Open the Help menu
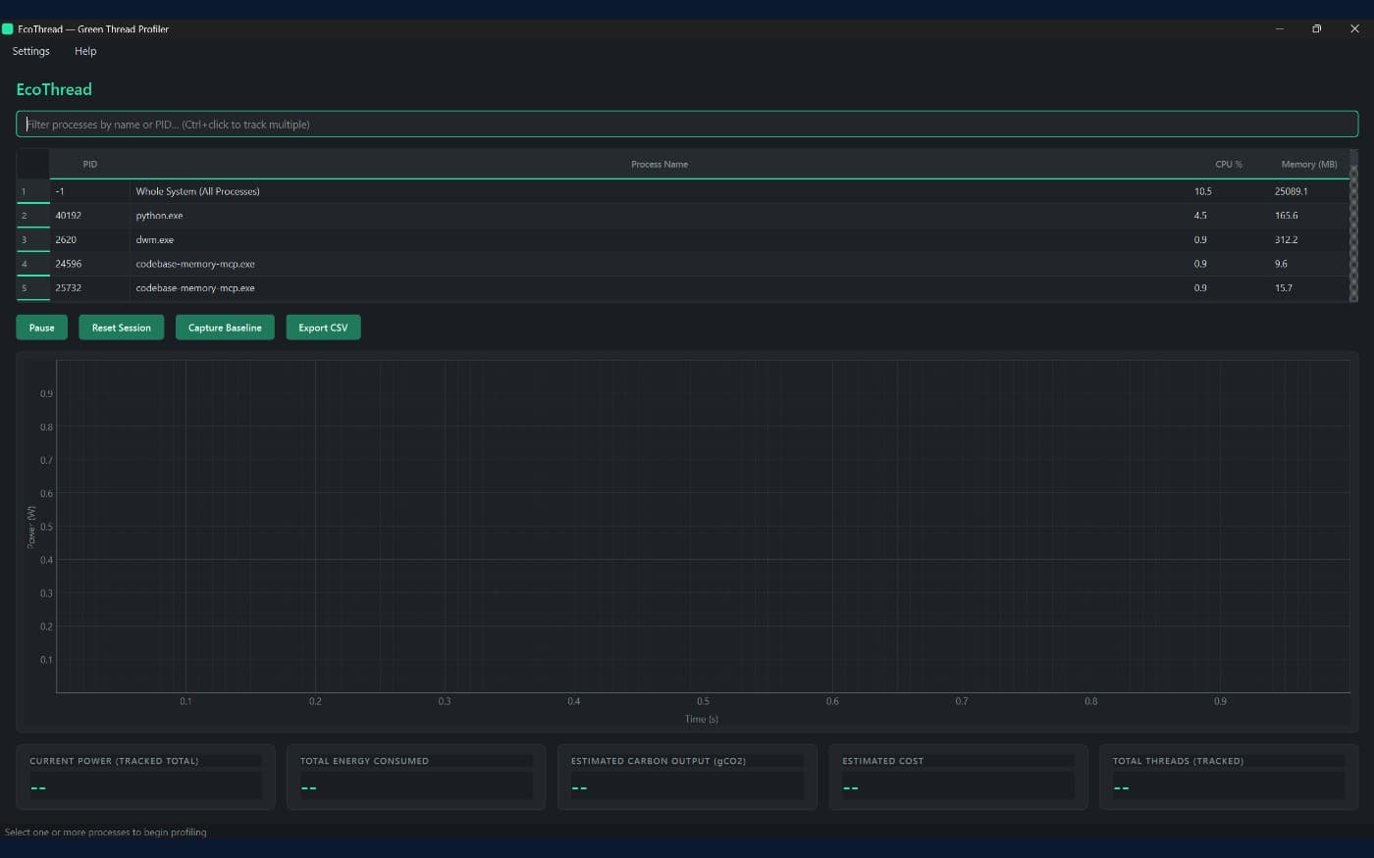The image size is (1374, 858). point(85,51)
